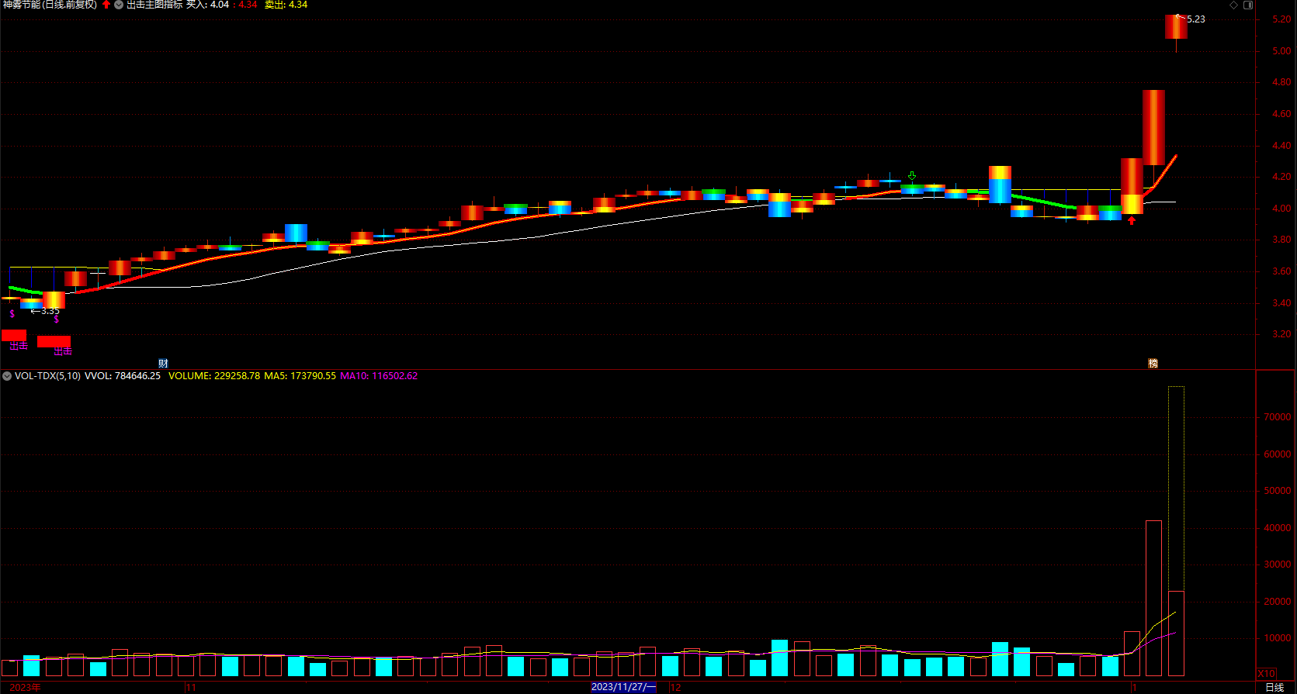Viewport: 1297px width, 694px height.
Task: Click the second 出击 signal label
Action: click(x=63, y=351)
